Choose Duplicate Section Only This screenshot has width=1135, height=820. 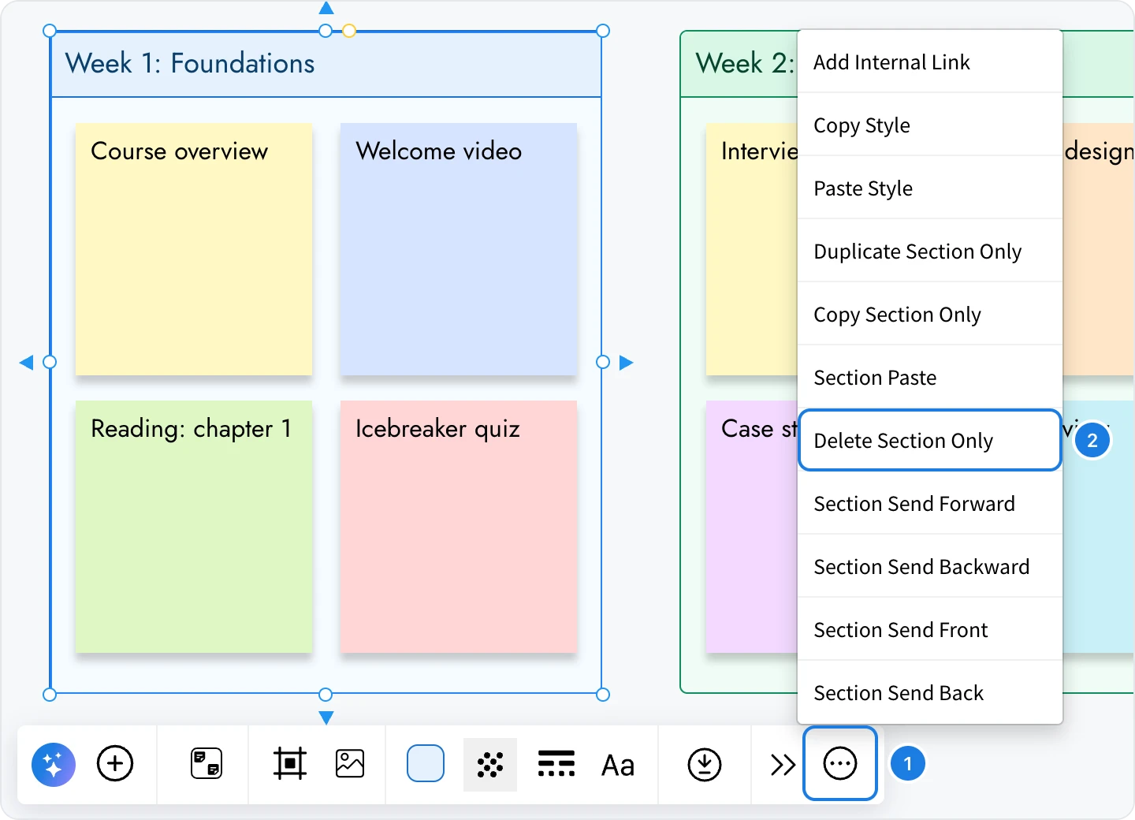coord(930,251)
